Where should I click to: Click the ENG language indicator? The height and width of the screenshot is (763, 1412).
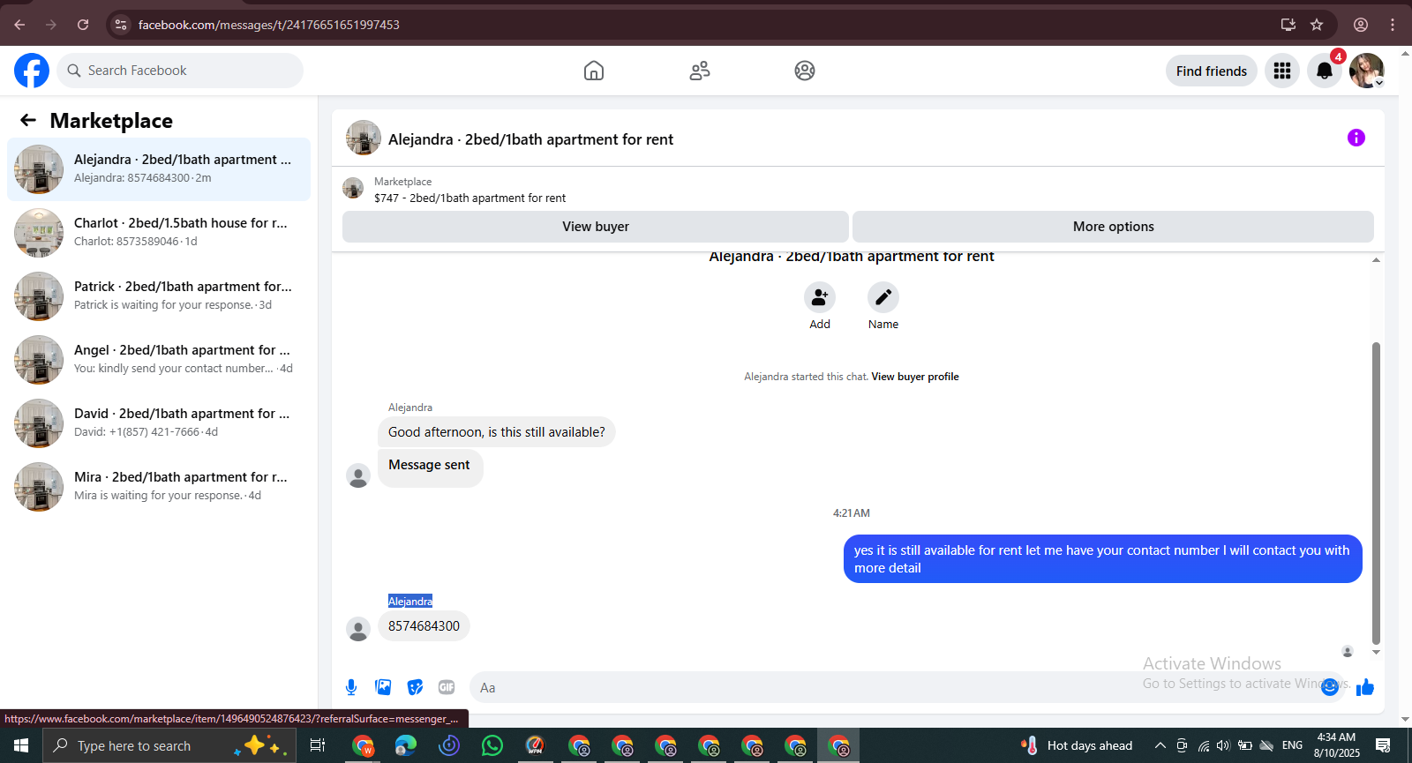point(1292,745)
